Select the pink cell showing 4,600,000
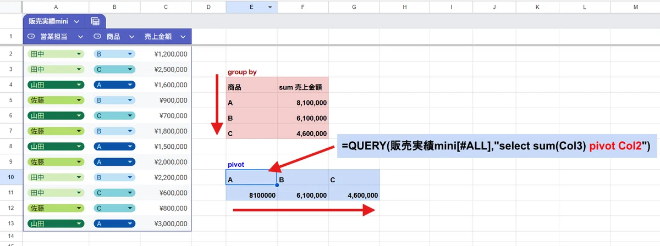This screenshot has width=660, height=246. tap(302, 131)
